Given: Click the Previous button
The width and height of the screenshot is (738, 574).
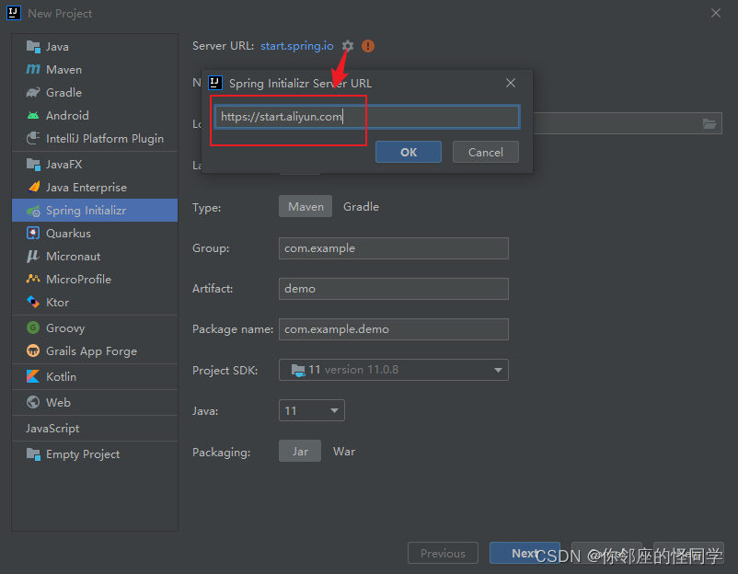Looking at the screenshot, I should 443,553.
